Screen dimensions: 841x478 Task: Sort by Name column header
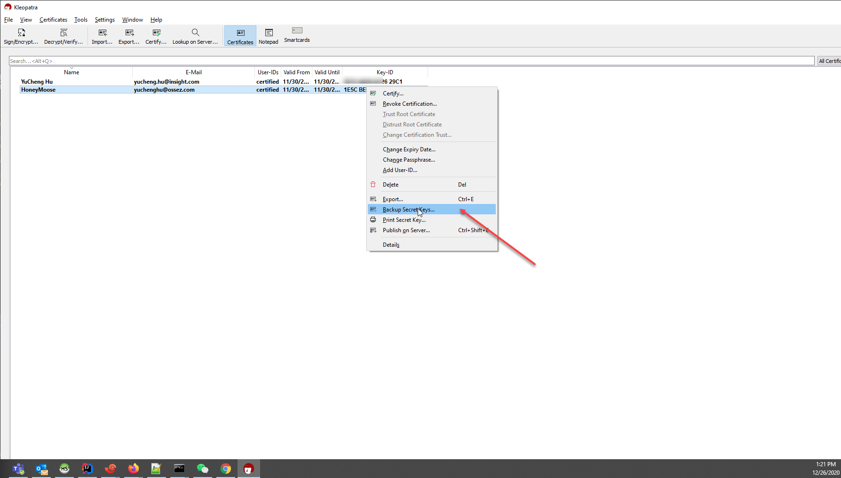point(71,72)
